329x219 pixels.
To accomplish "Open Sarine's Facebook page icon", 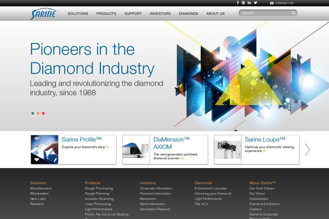I will click(x=238, y=3).
